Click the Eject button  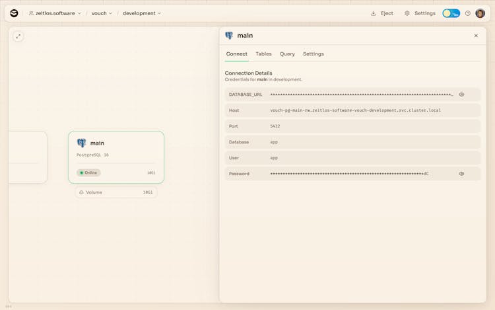tap(382, 13)
